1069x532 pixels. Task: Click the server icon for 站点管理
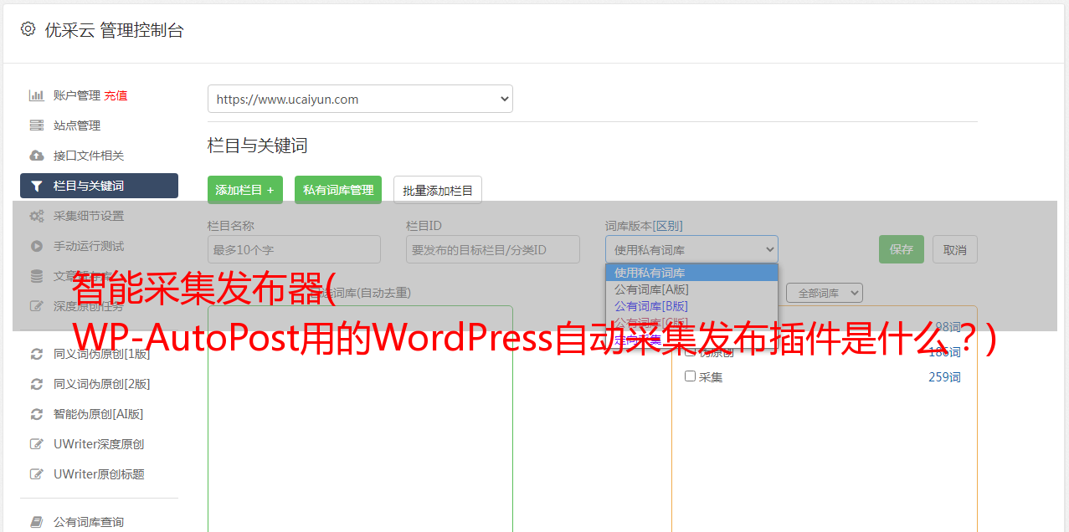37,125
